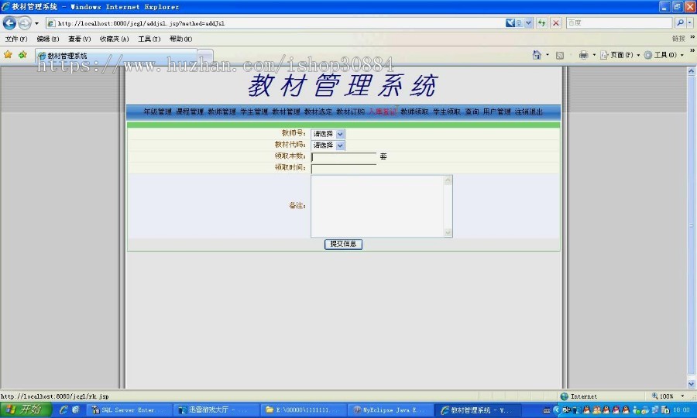Open 用户管理 in the navigation bar
Screen dimensions: 697x418
(496, 112)
